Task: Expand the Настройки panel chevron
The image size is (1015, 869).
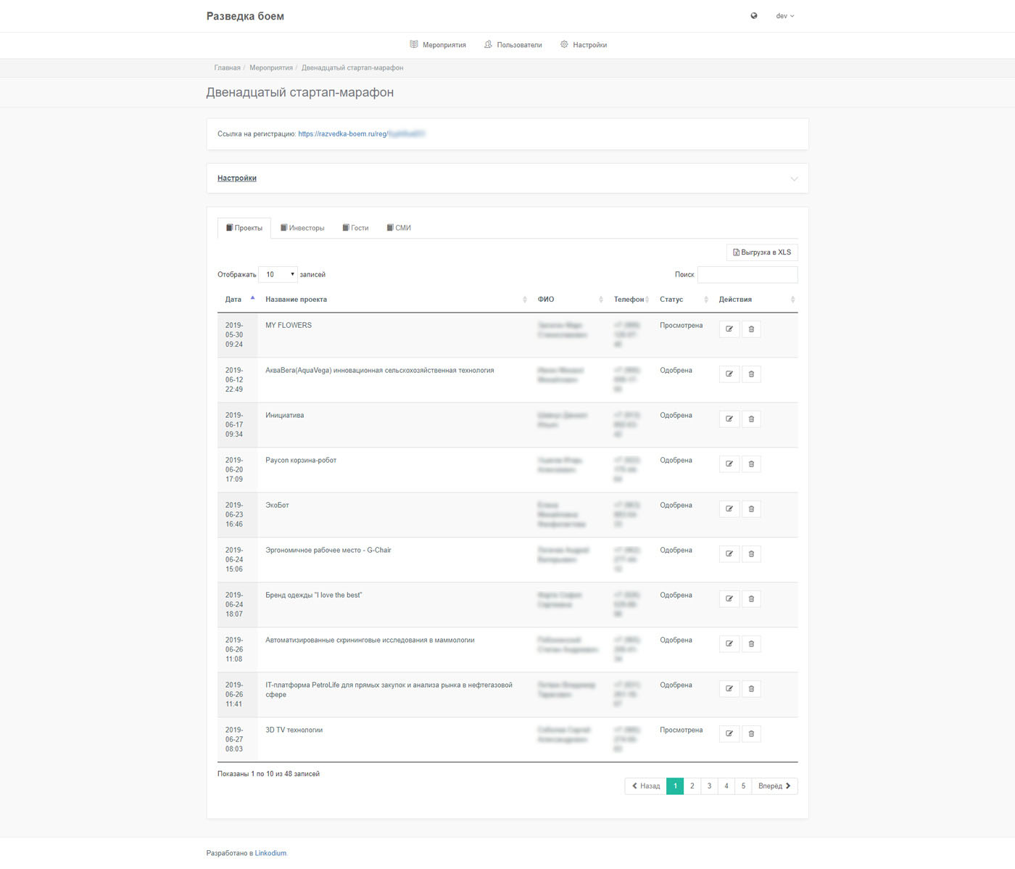Action: coord(794,178)
